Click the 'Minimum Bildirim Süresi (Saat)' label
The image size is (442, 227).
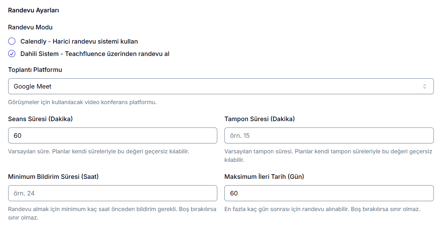coord(53,177)
